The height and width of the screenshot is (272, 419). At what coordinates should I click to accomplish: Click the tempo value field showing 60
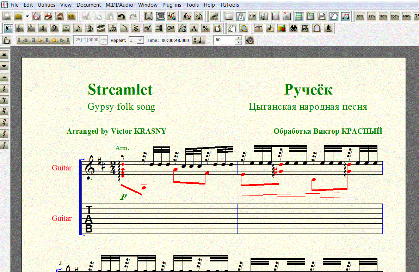tap(224, 40)
